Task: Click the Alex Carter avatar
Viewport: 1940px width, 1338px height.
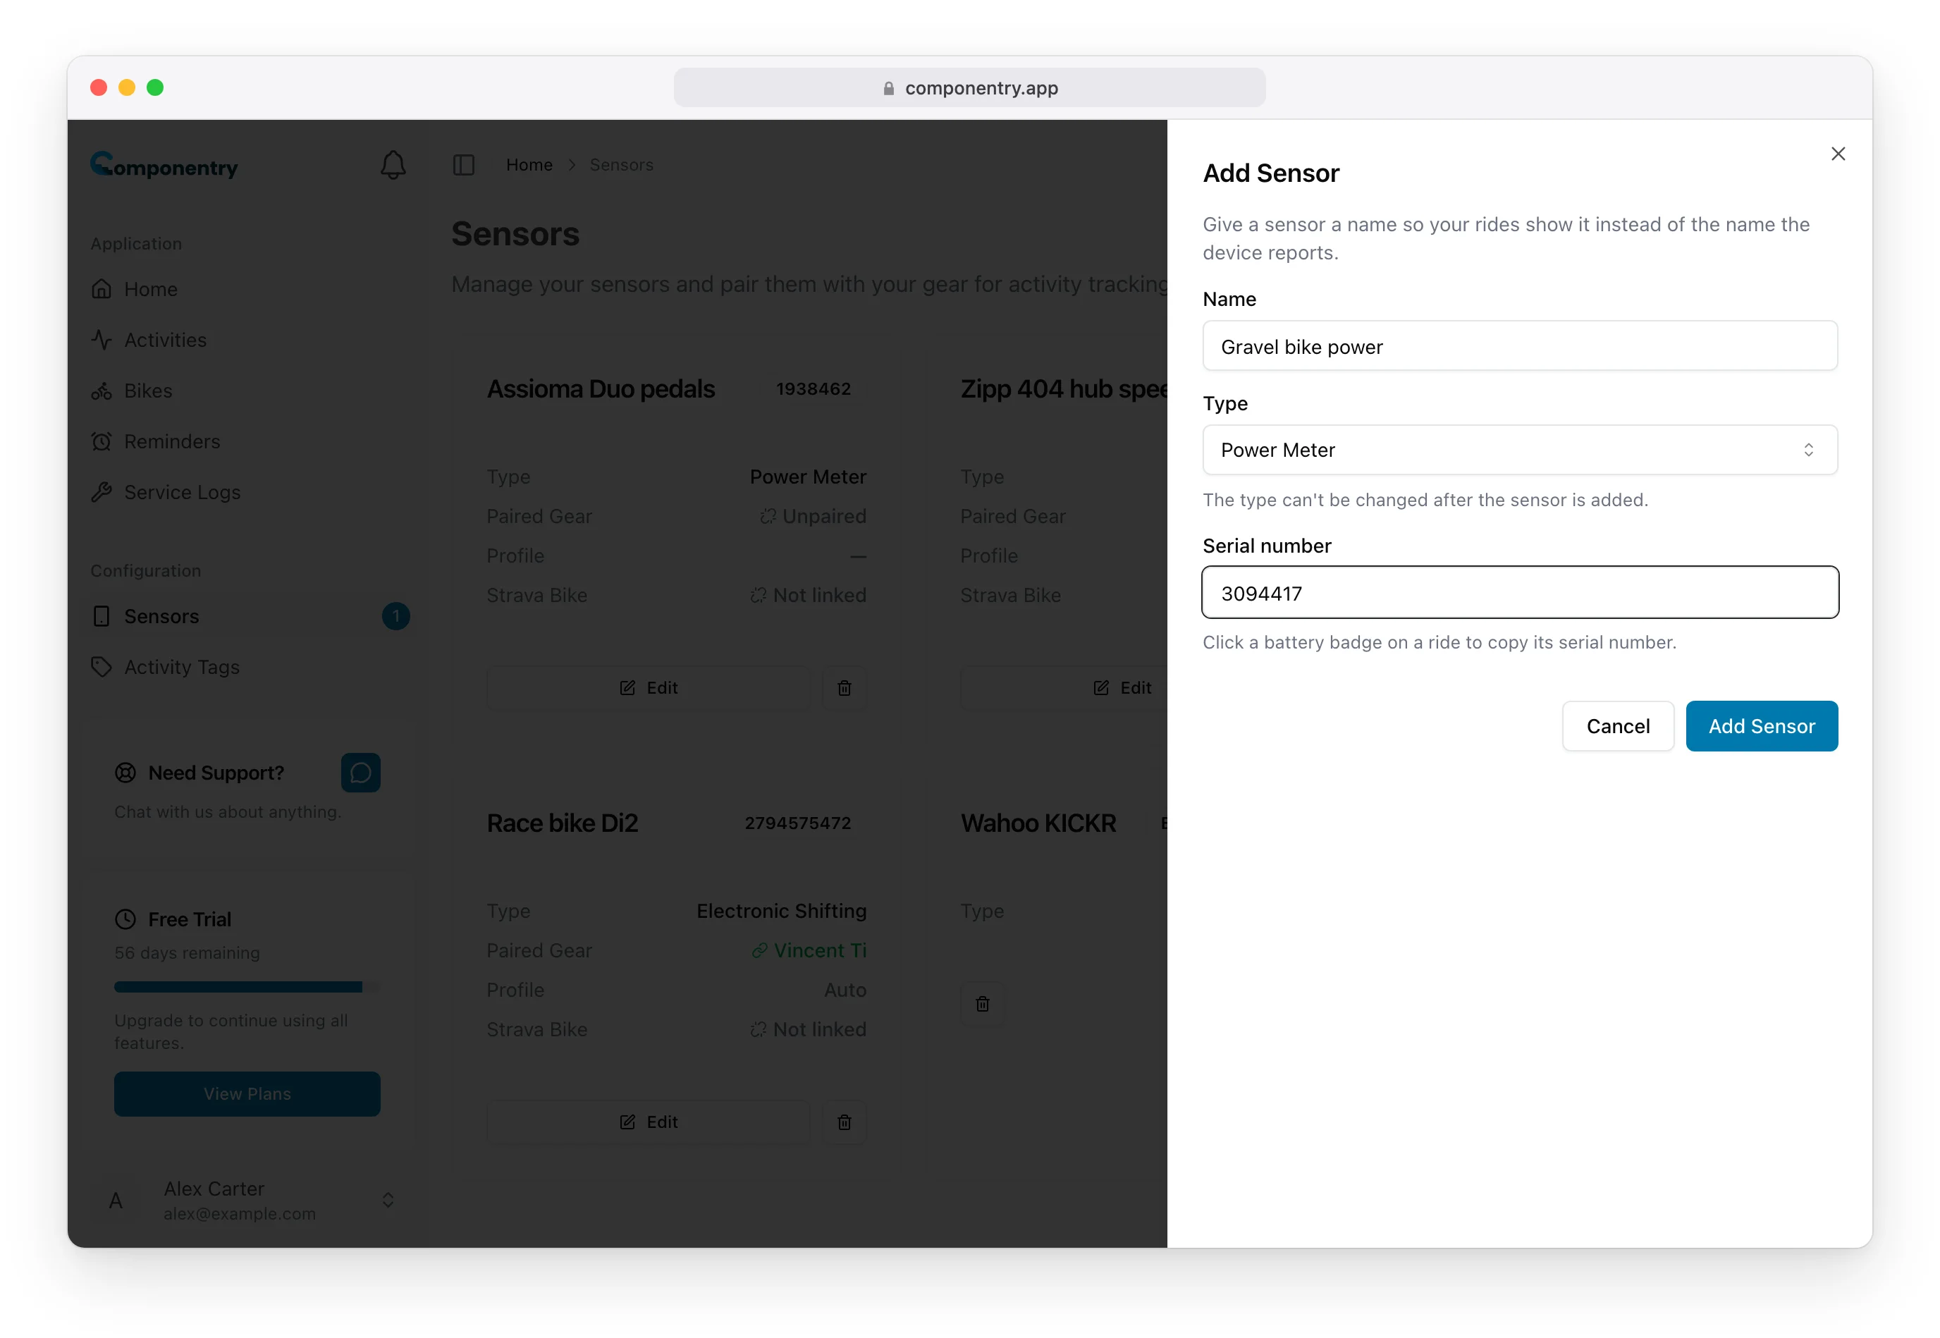Action: [116, 1201]
